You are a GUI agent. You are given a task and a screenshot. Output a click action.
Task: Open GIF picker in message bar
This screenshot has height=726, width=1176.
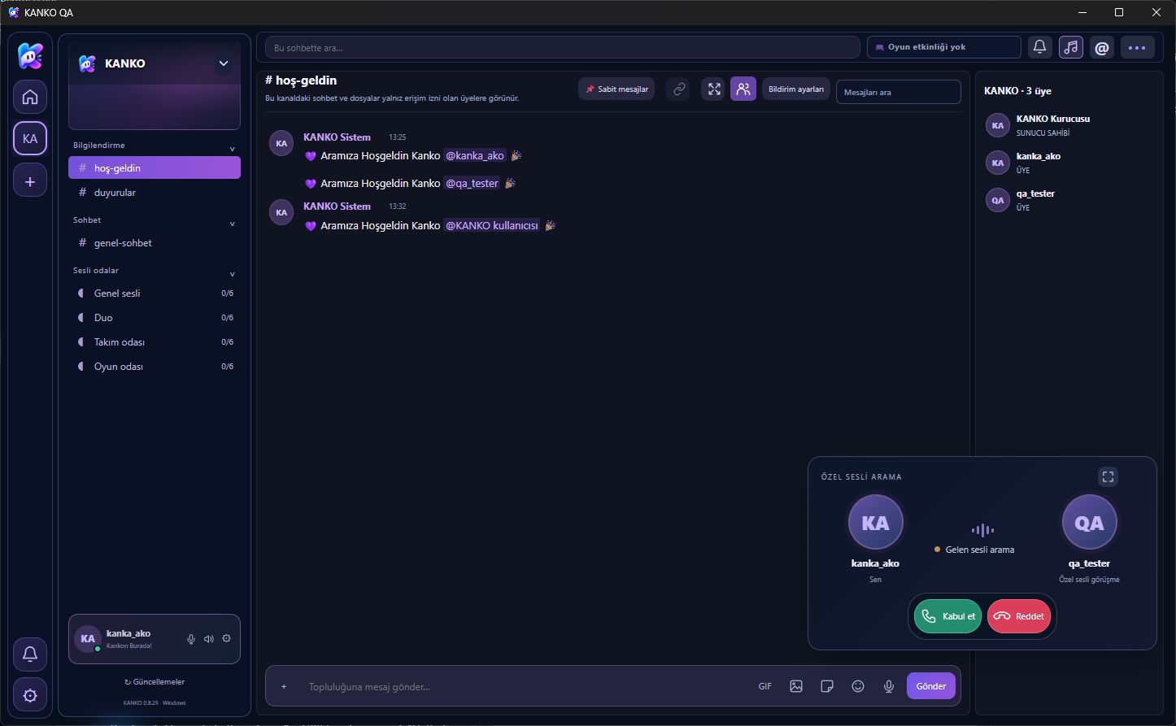pyautogui.click(x=765, y=686)
